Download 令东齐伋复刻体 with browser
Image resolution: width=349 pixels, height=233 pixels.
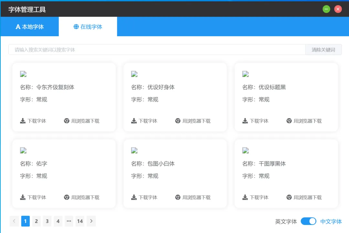[x=82, y=121]
